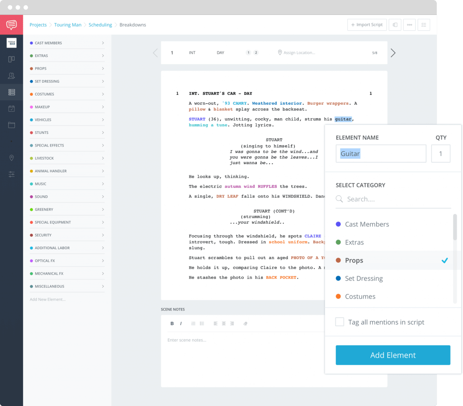Click the Element Name field showing Guitar
The height and width of the screenshot is (406, 463).
coord(381,153)
